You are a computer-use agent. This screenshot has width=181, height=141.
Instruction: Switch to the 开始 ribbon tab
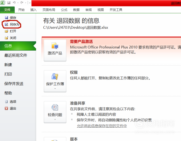click(x=21, y=10)
